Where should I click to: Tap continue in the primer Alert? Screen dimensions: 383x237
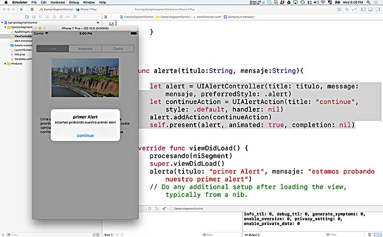point(85,135)
